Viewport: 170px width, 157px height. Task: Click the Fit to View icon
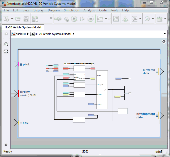click(6, 51)
